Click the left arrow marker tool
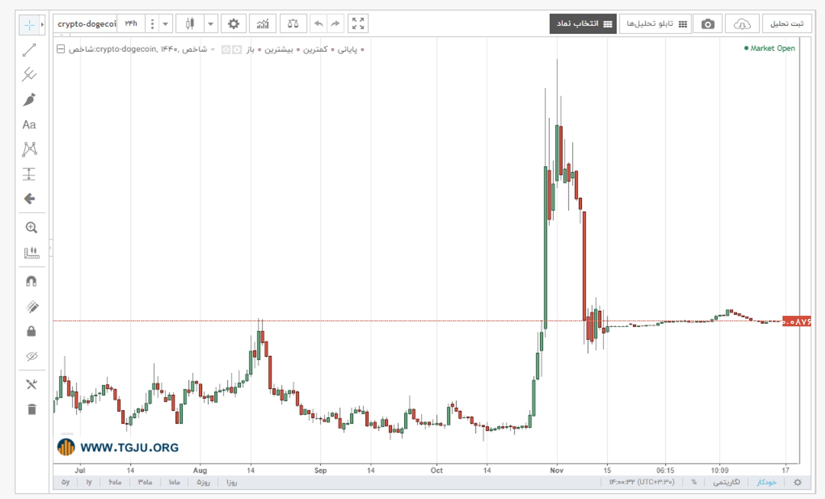This screenshot has width=825, height=499. coord(29,199)
